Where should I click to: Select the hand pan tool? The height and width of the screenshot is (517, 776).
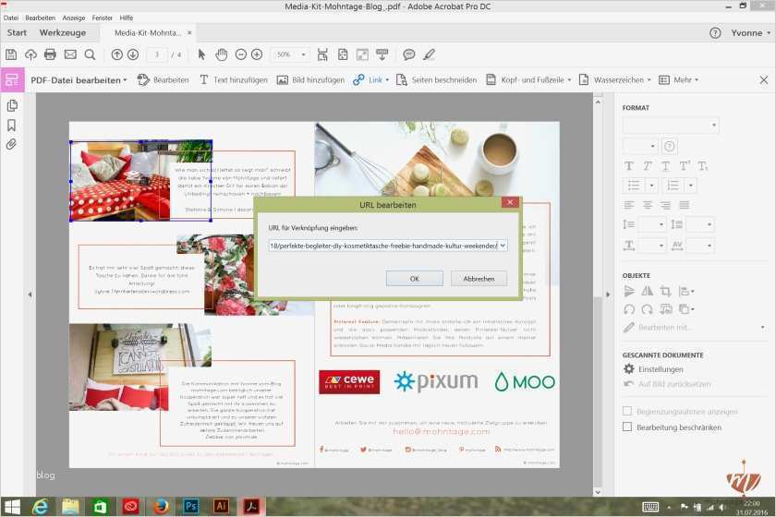click(x=221, y=54)
